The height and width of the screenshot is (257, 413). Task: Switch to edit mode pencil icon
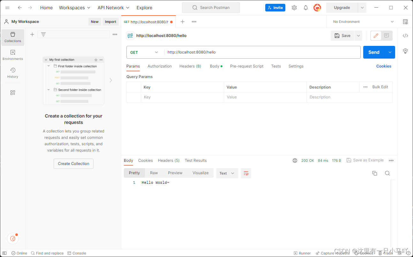(x=376, y=36)
